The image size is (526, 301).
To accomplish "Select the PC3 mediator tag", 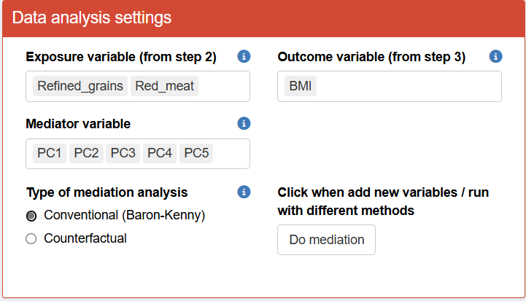I will coord(123,153).
